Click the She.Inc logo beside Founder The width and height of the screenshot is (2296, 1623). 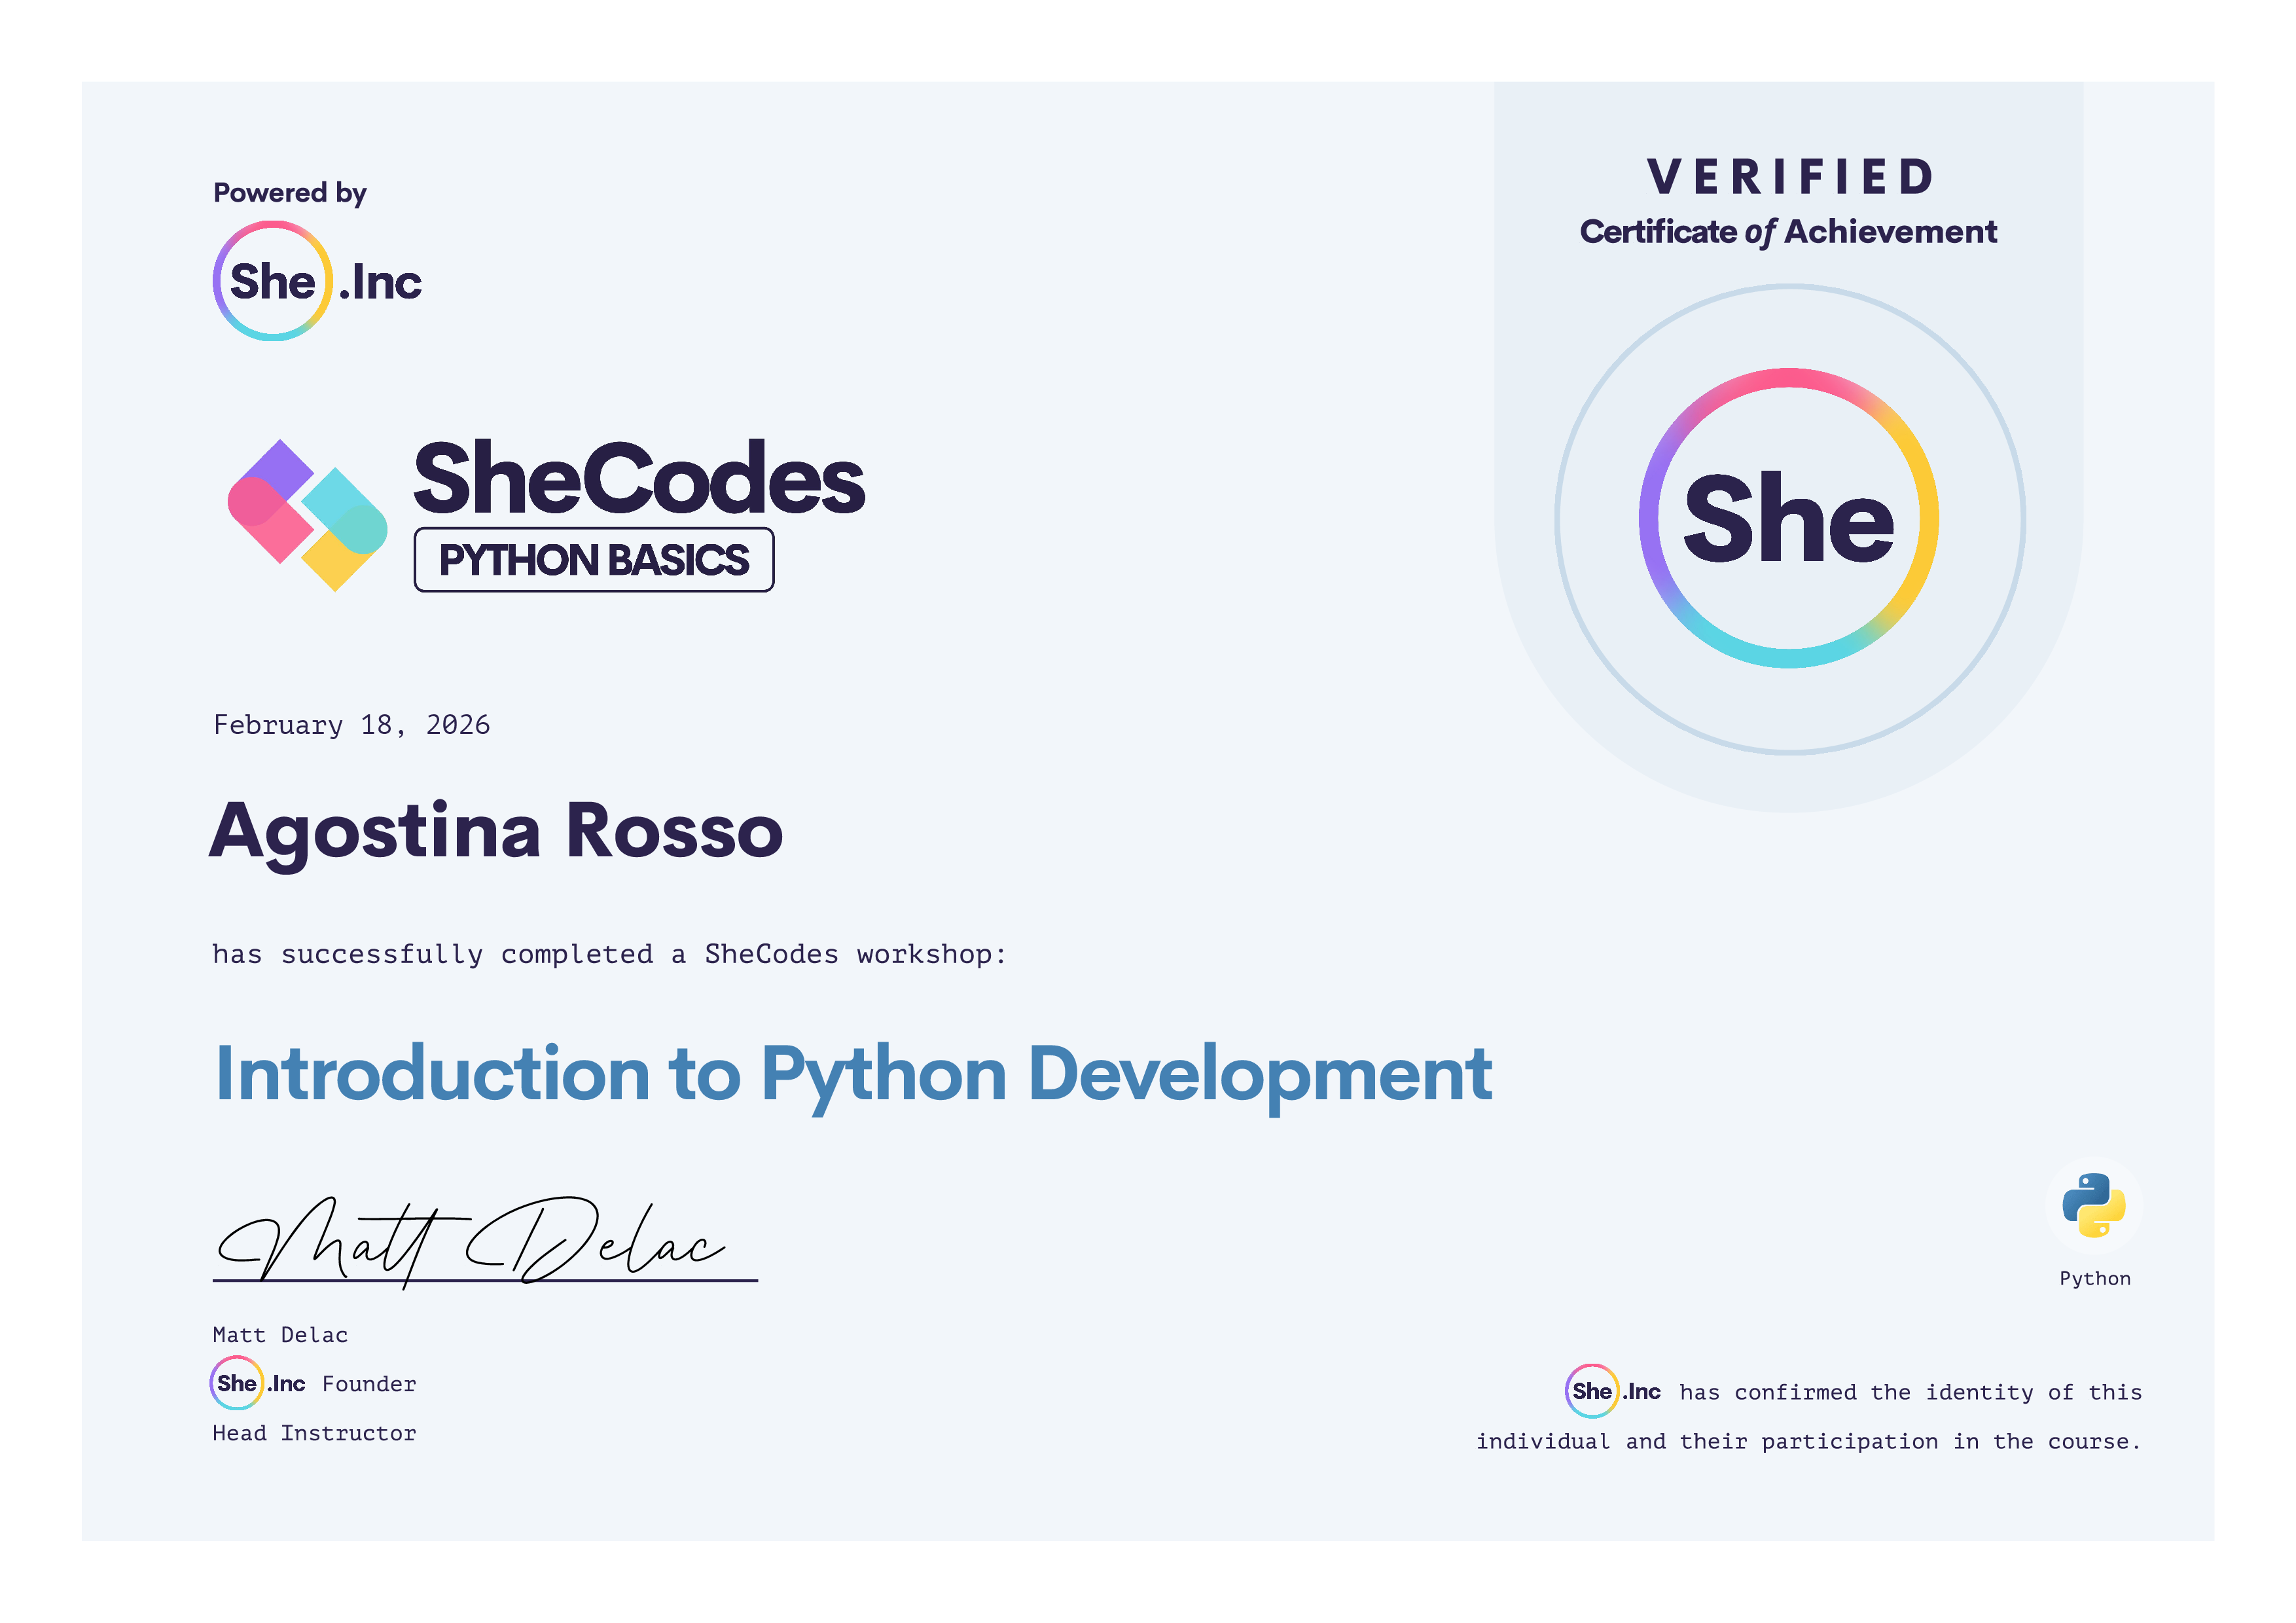258,1383
